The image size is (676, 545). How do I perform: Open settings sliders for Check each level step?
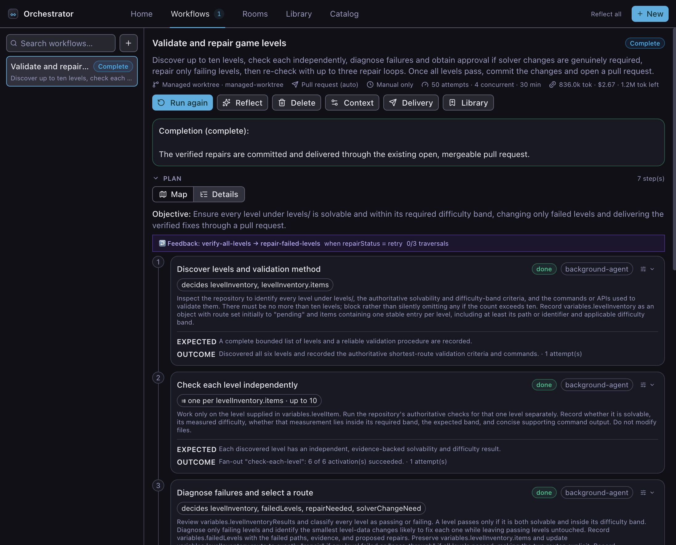[643, 385]
